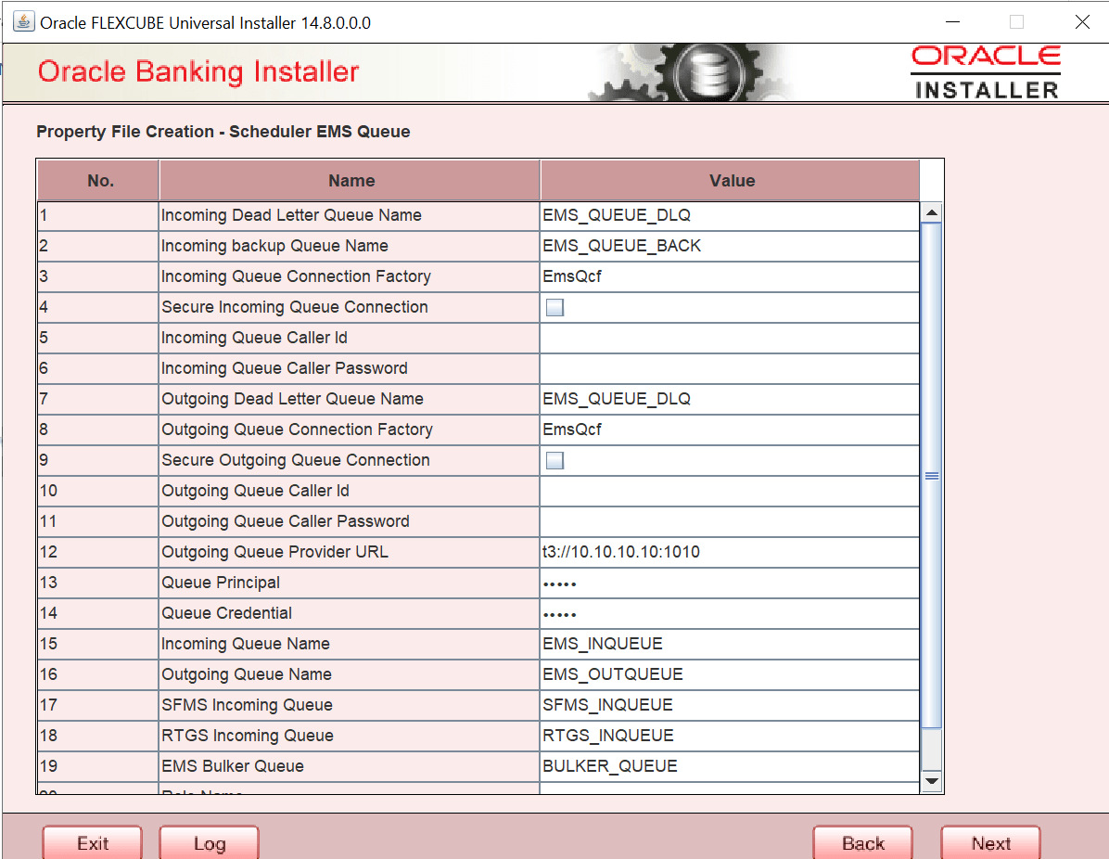Edit Incoming Queue Connection Factory value EmsQcf
The image size is (1109, 859).
pyautogui.click(x=730, y=276)
